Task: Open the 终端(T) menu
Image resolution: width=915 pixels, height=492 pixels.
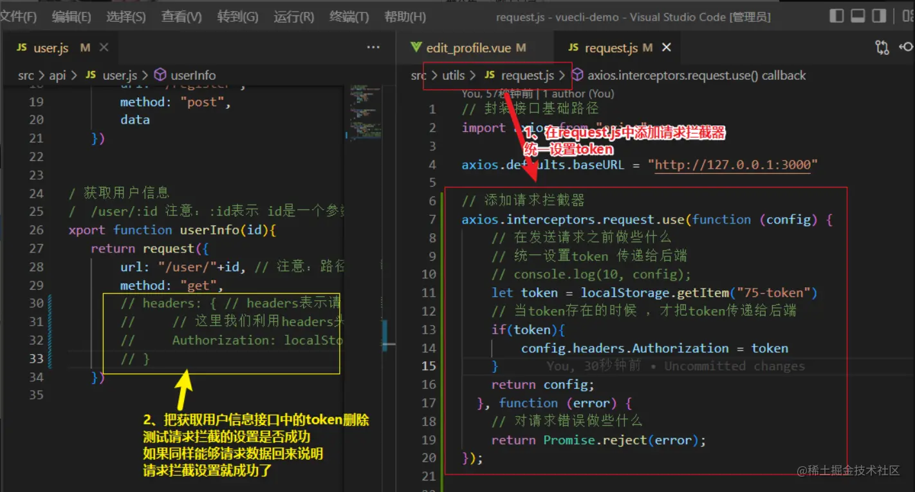Action: pos(349,17)
